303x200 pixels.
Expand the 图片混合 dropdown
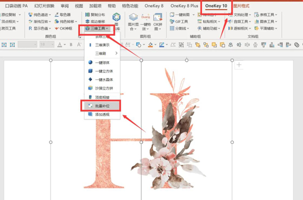point(133,26)
